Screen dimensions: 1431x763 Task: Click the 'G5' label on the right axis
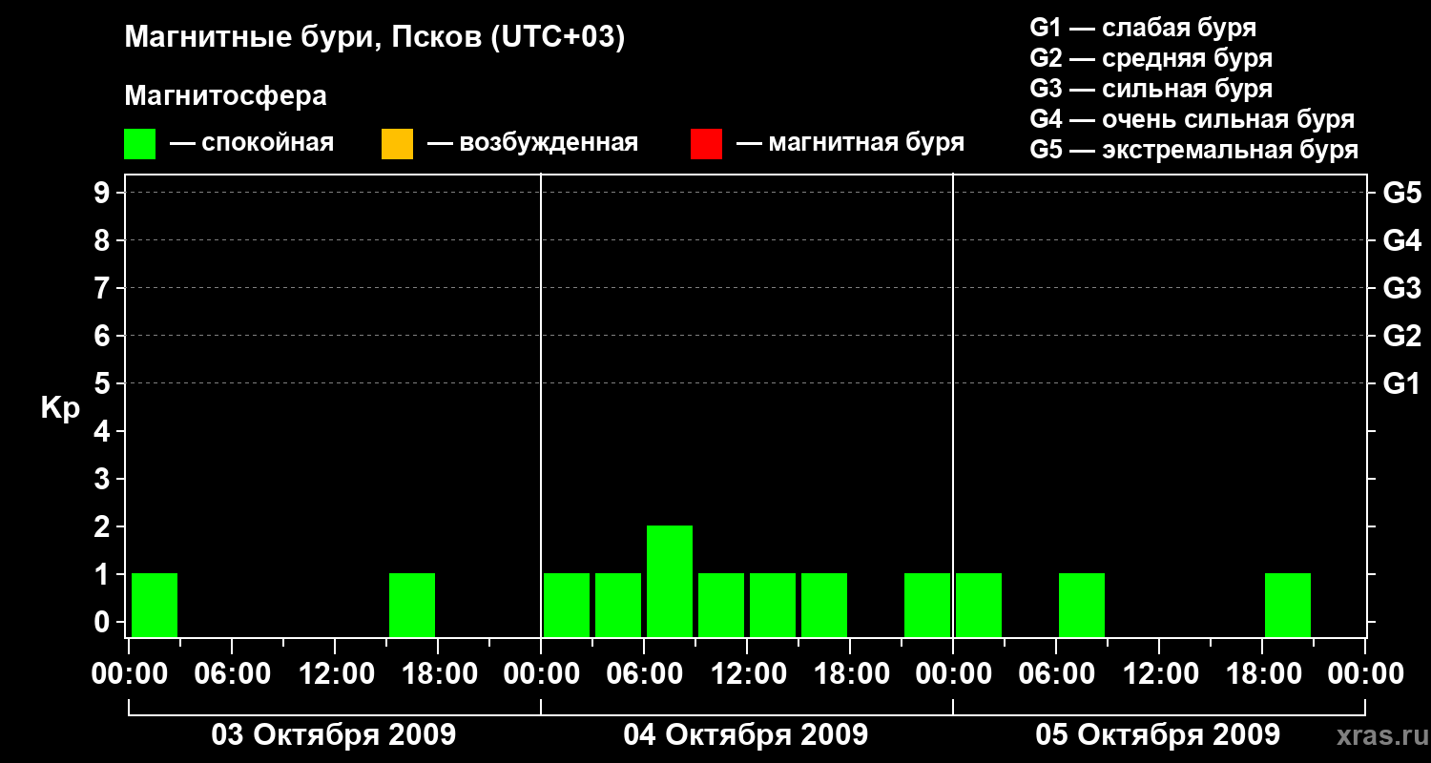[x=1401, y=193]
